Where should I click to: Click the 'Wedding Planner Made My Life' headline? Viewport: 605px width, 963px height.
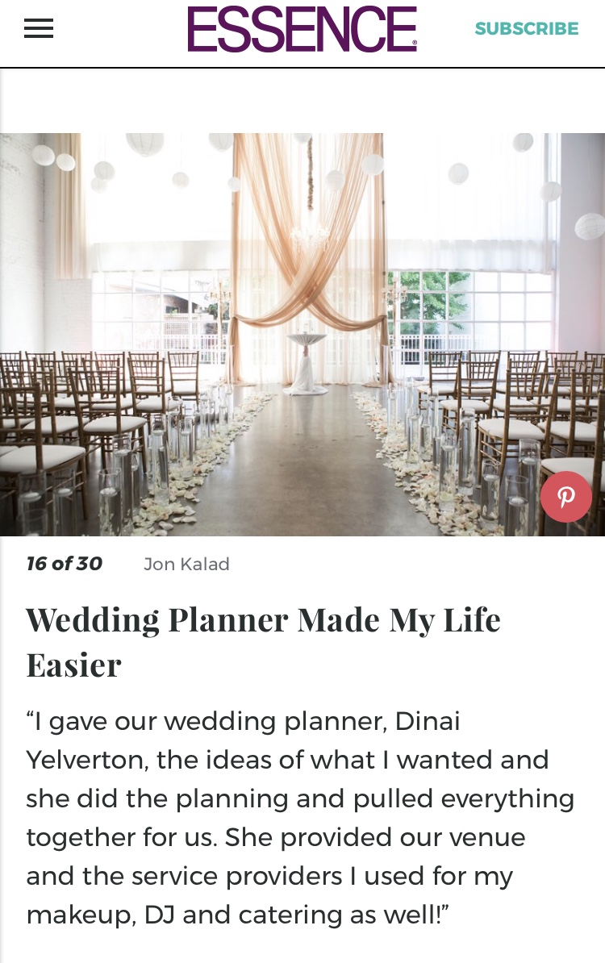pos(263,620)
